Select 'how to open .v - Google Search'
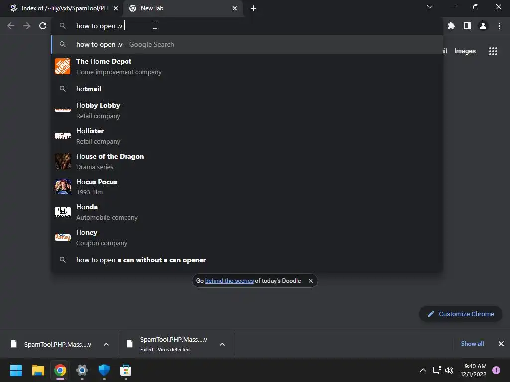Image resolution: width=510 pixels, height=382 pixels. [x=247, y=44]
